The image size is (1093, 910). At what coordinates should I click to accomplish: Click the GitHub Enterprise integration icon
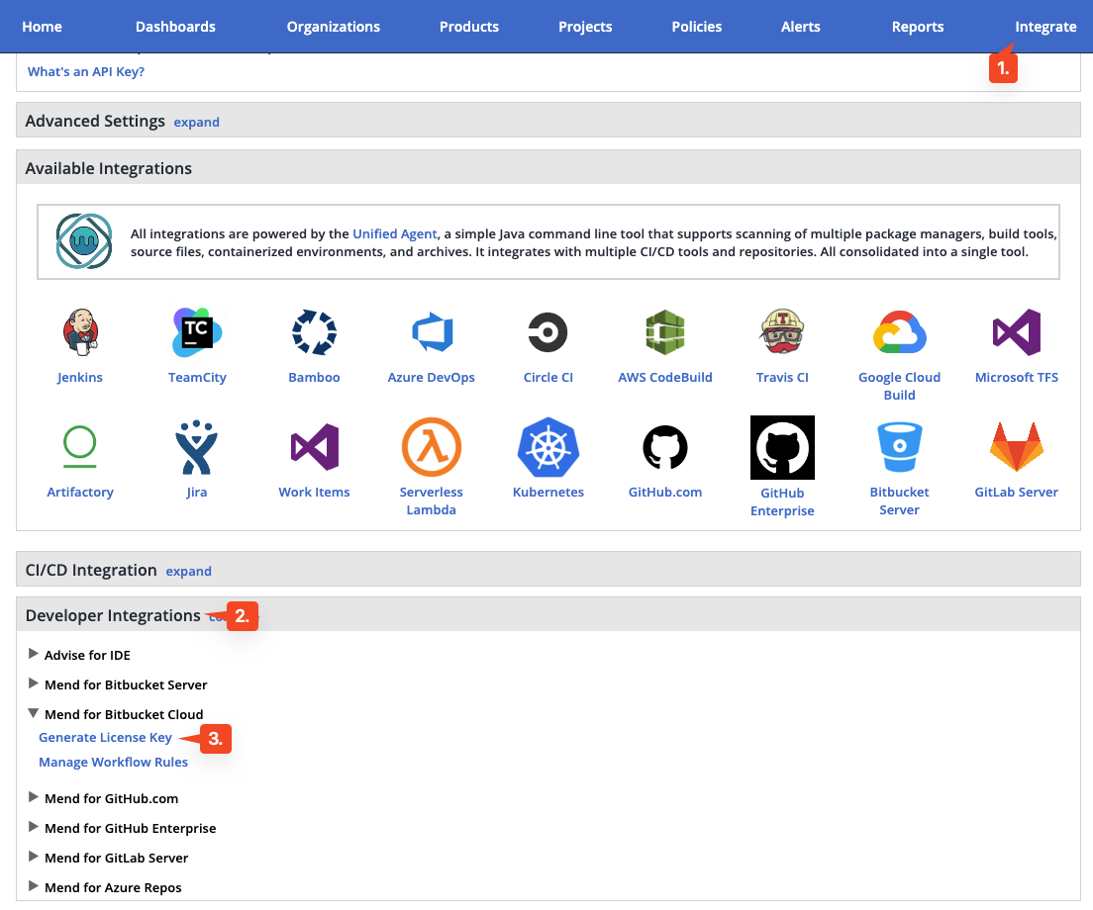coord(782,447)
